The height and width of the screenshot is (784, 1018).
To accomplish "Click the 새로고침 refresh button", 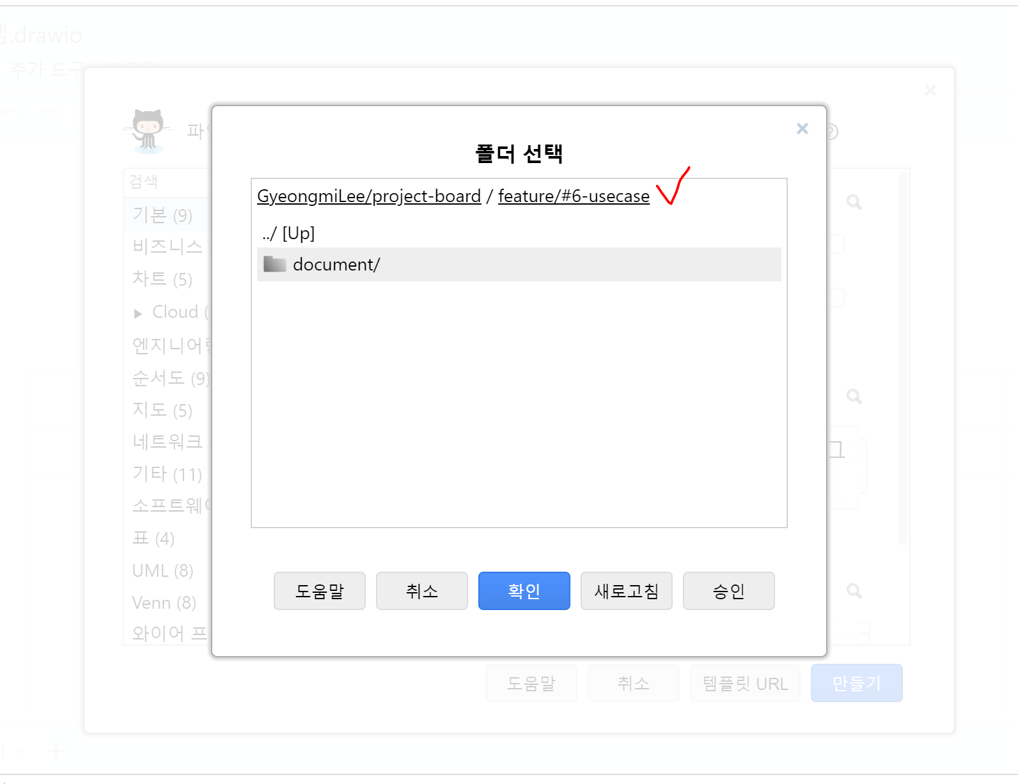I will pos(627,591).
